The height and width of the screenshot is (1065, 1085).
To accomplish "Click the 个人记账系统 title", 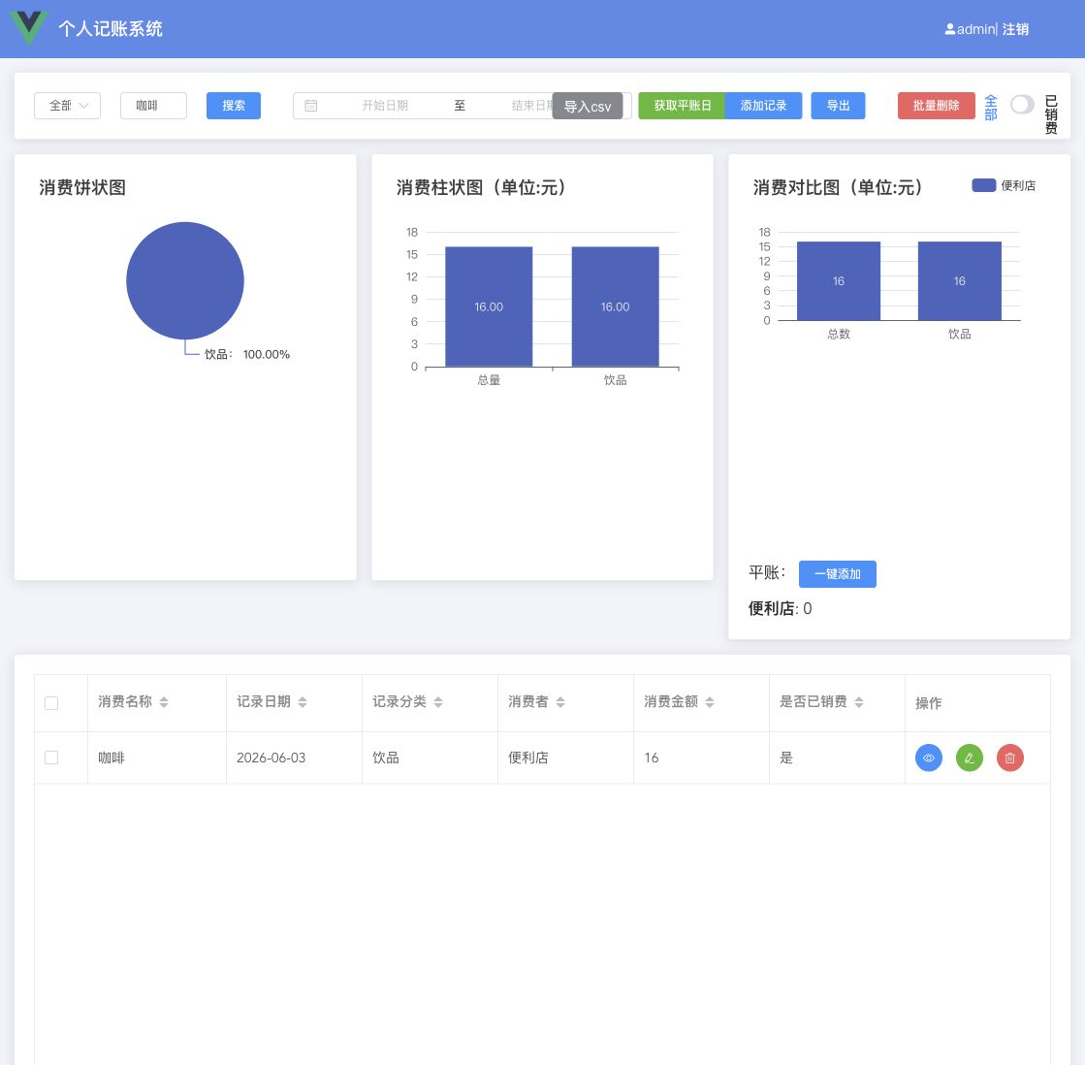I will 111,29.
